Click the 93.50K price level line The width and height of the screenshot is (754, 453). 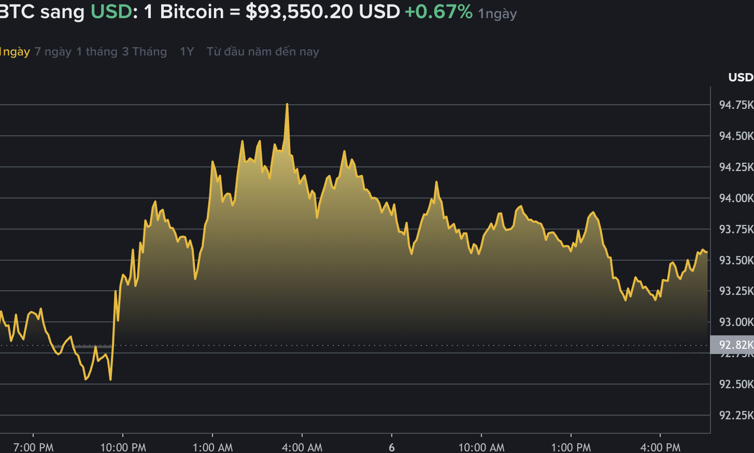pyautogui.click(x=735, y=261)
